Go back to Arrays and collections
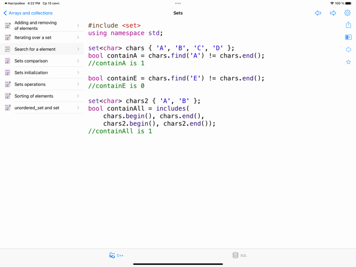Screen dimensions: 356x267 tap(28, 13)
